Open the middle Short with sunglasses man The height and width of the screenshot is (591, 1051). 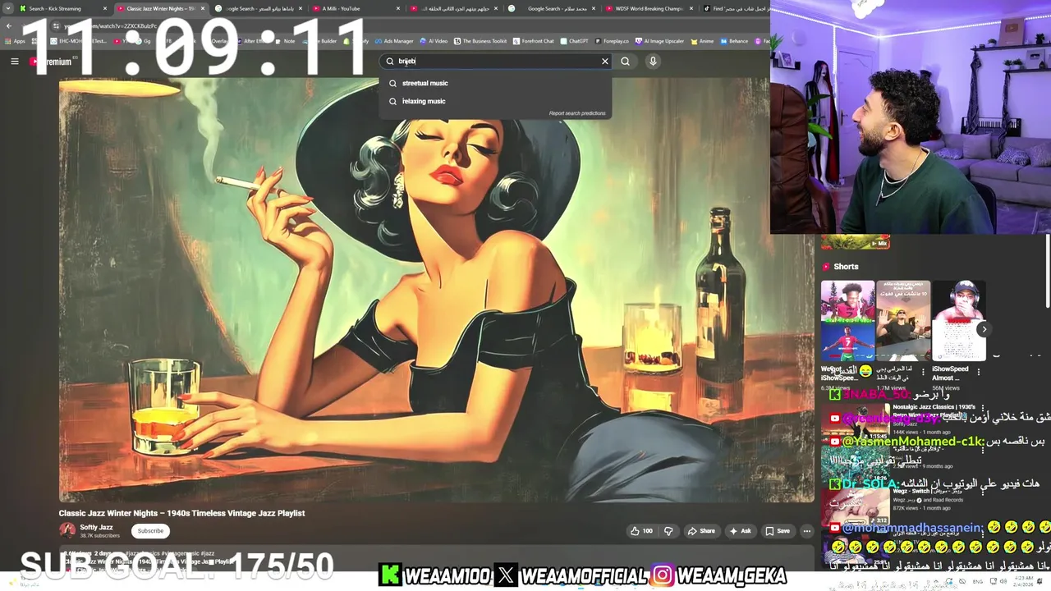tap(903, 321)
